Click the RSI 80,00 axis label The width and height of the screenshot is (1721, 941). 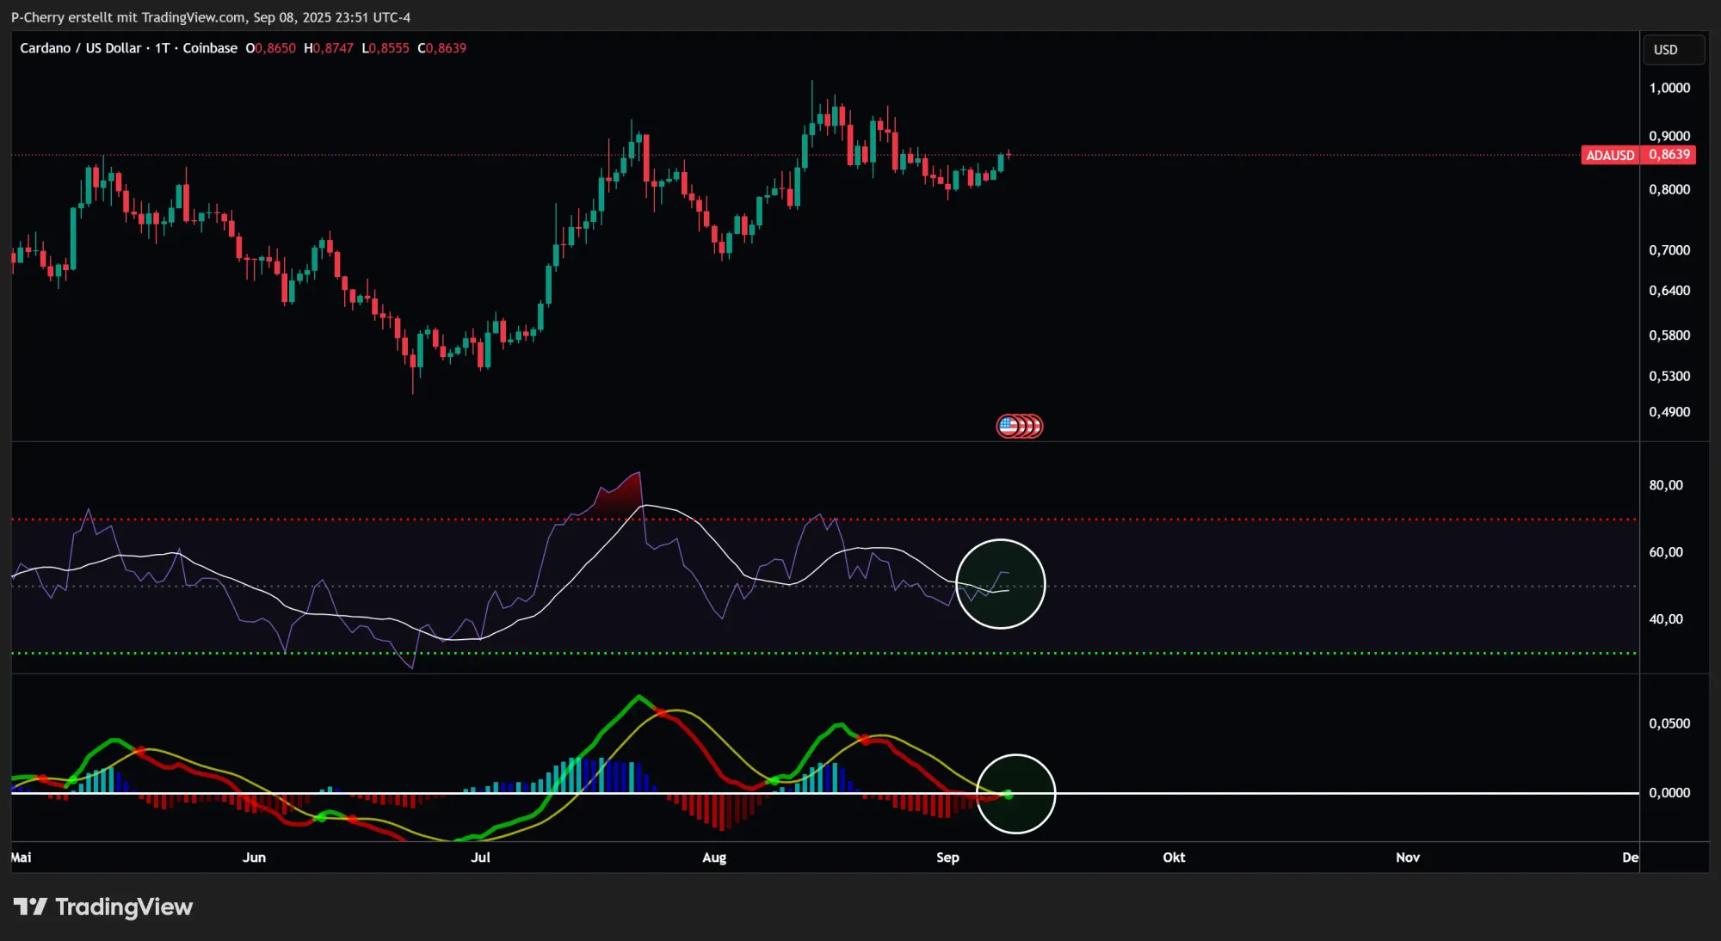(1666, 485)
